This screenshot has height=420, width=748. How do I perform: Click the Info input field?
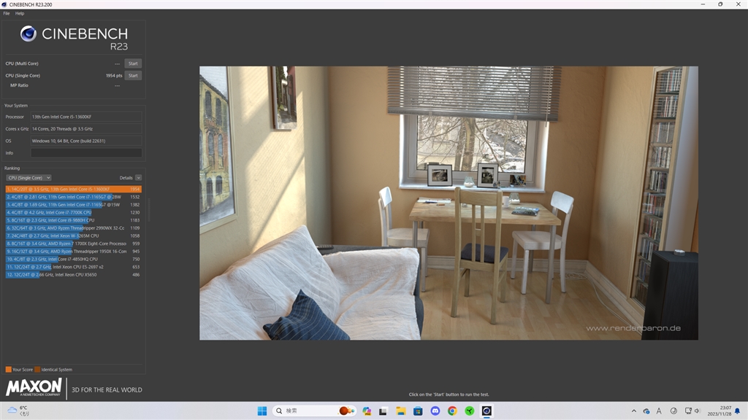coord(86,153)
